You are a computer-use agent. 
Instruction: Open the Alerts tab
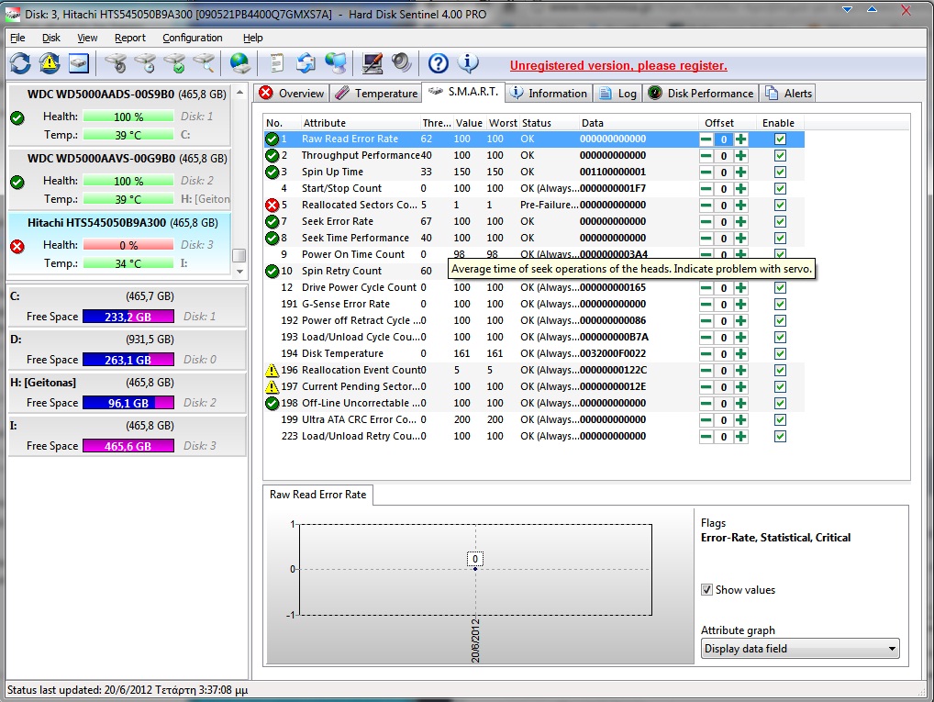click(x=789, y=93)
